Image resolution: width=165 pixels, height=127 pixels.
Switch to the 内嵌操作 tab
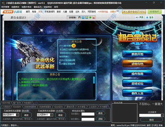pyautogui.click(x=28, y=103)
